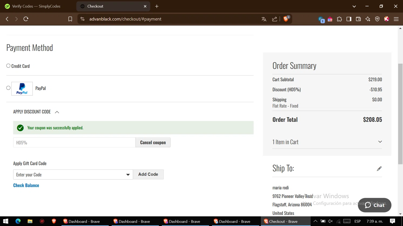Click the red circular taskbar app icon

(x=42, y=221)
